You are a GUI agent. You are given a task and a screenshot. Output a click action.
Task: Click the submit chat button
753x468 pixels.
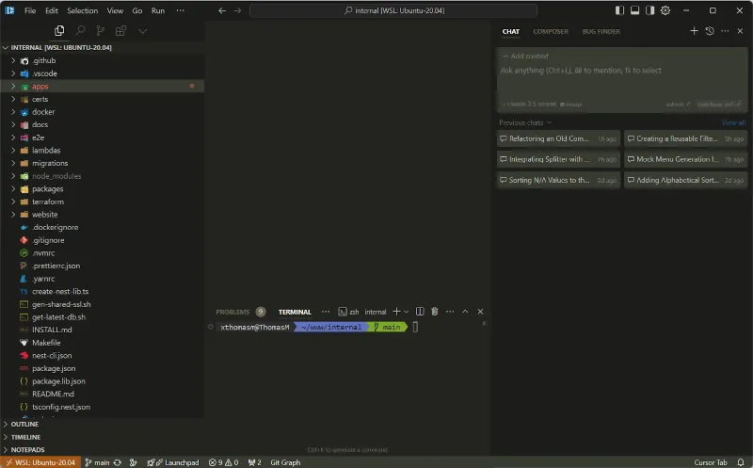coord(678,105)
